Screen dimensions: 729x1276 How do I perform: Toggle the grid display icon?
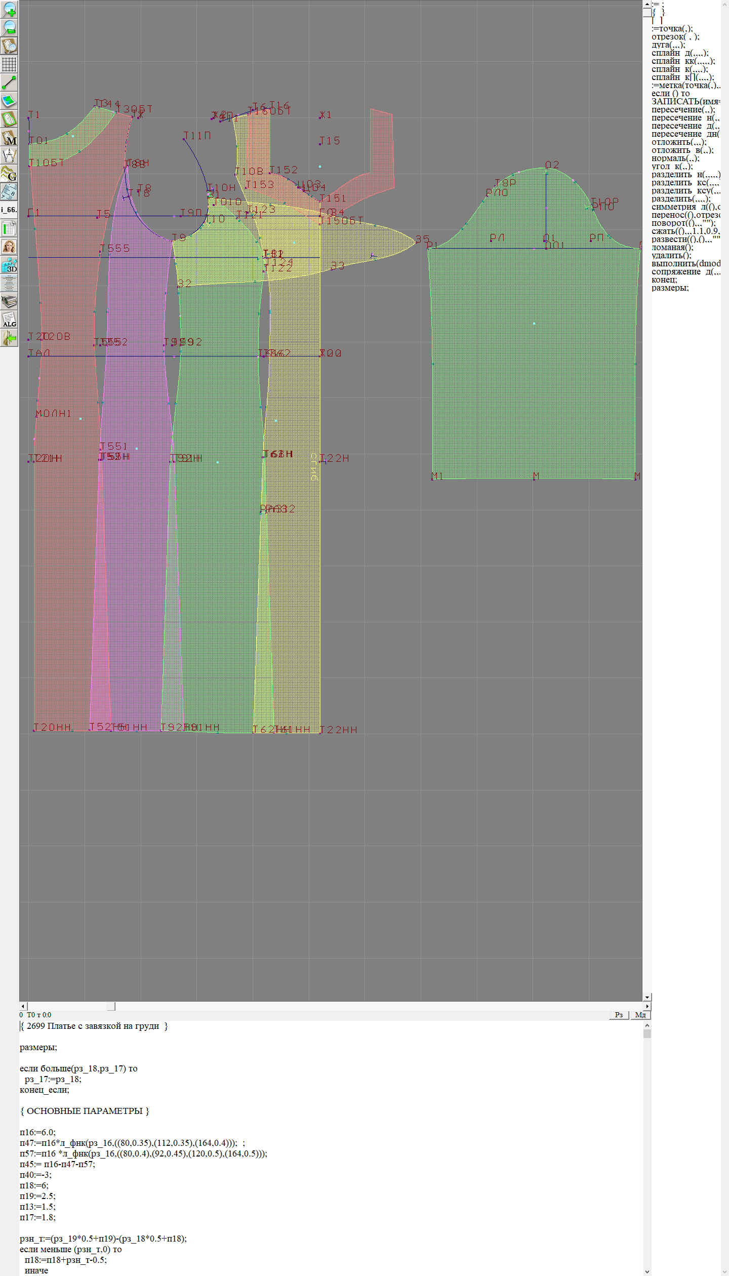point(9,64)
